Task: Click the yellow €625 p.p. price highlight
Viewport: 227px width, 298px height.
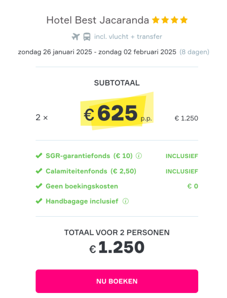Action: tap(117, 111)
